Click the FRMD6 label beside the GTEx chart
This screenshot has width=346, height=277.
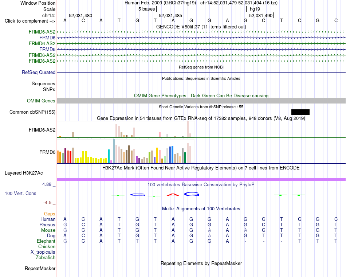(x=47, y=152)
